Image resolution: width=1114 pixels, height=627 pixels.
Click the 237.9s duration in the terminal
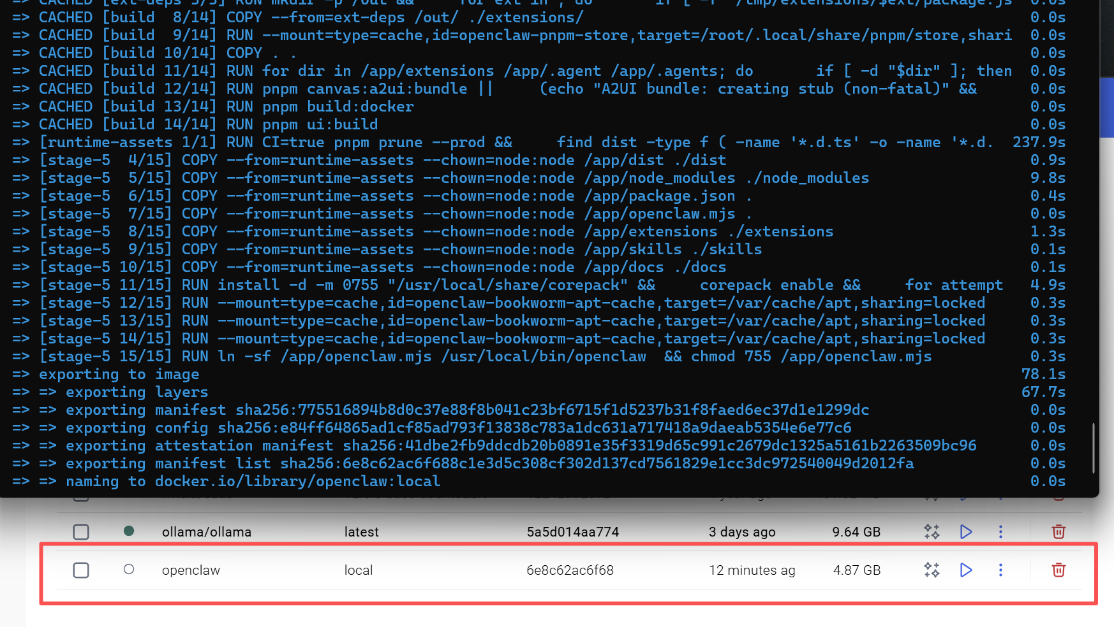tap(1039, 142)
